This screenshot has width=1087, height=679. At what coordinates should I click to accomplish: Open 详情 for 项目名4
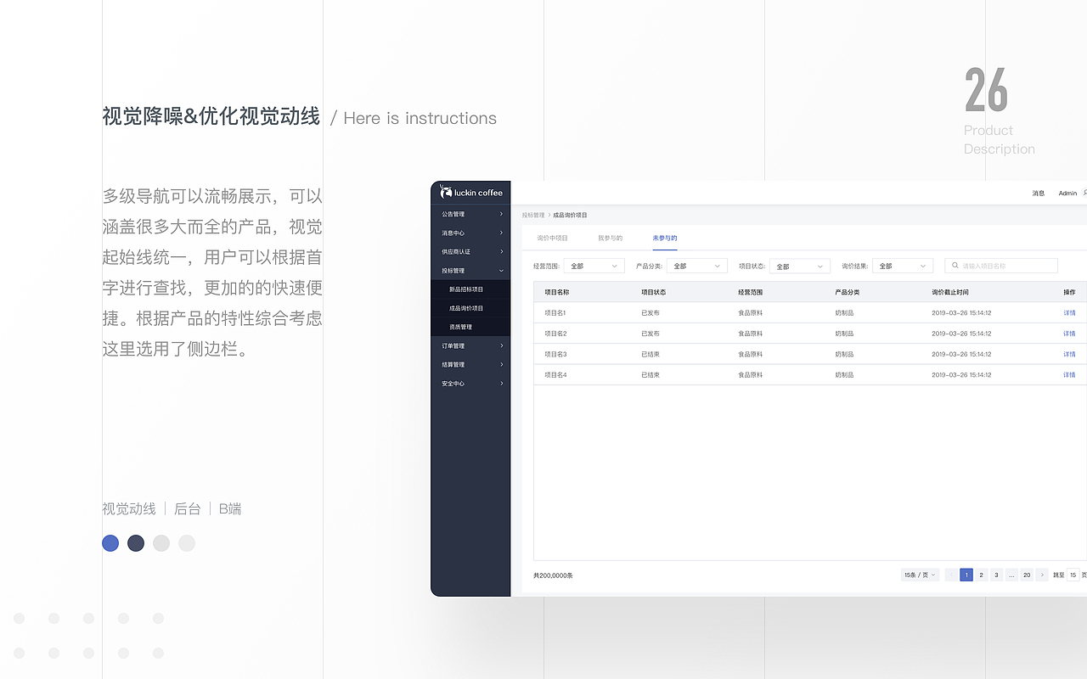(1069, 374)
